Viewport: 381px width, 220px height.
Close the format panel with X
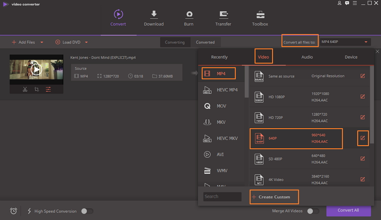click(377, 52)
